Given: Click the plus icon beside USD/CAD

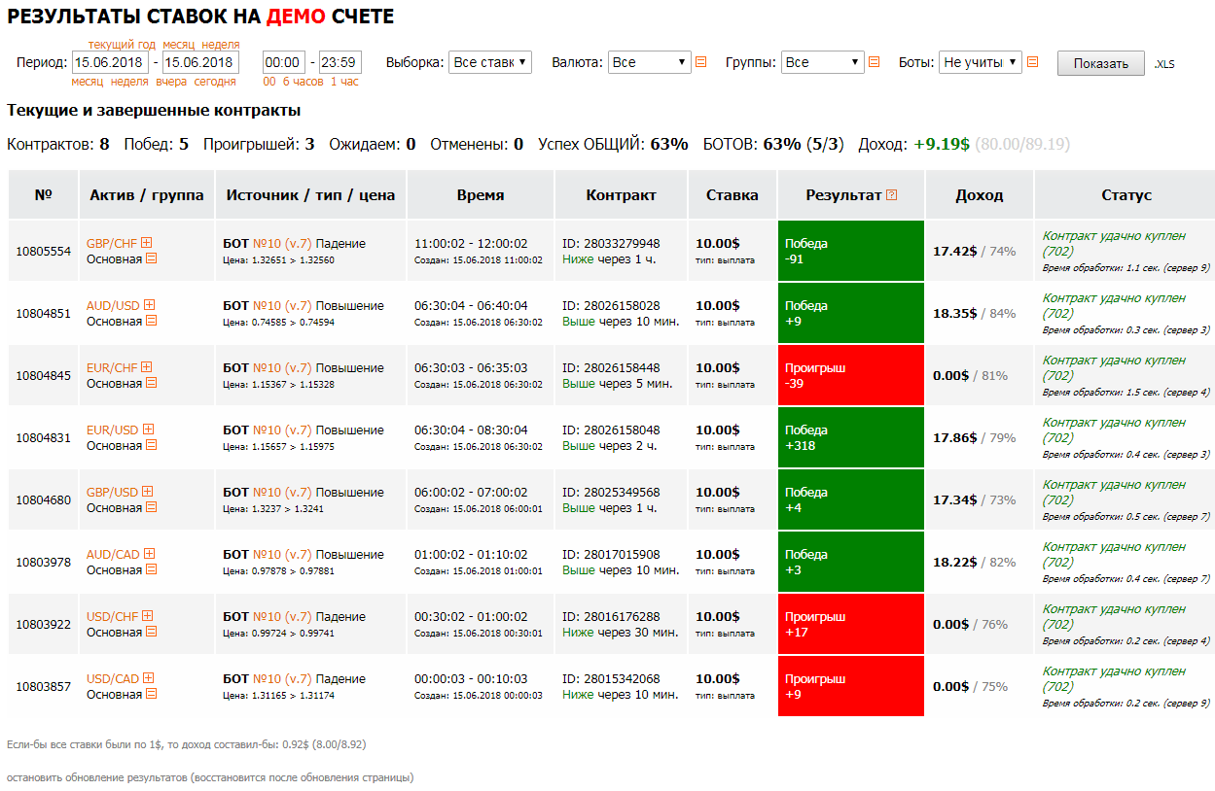Looking at the screenshot, I should click(149, 678).
